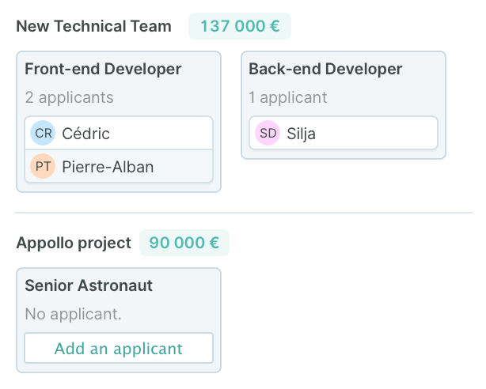Click Silja's SD avatar icon

[268, 133]
